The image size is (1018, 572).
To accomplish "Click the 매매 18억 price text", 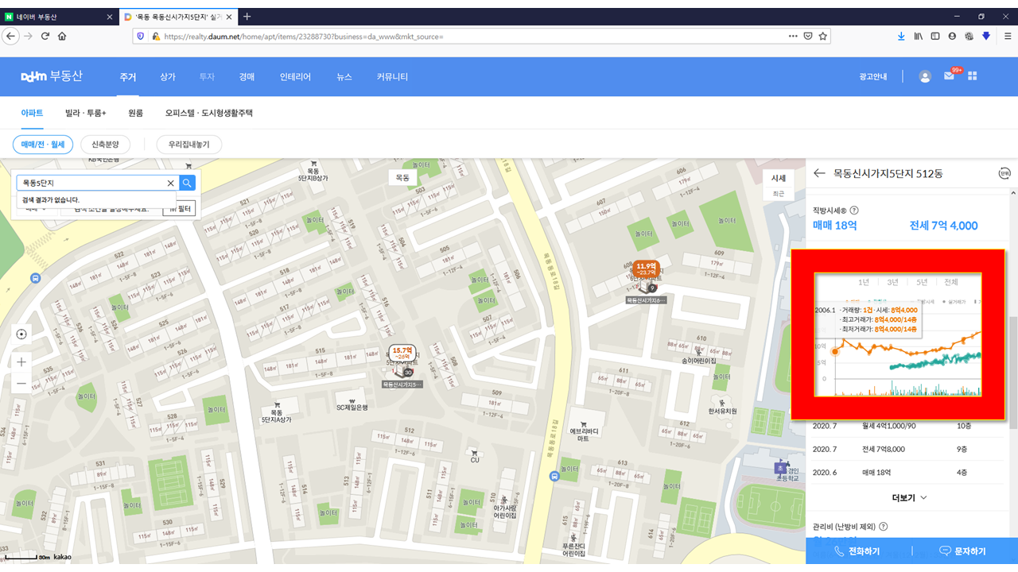I will point(835,226).
